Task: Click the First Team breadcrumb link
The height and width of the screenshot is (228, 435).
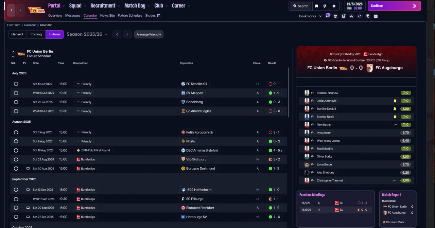Action: click(x=14, y=25)
